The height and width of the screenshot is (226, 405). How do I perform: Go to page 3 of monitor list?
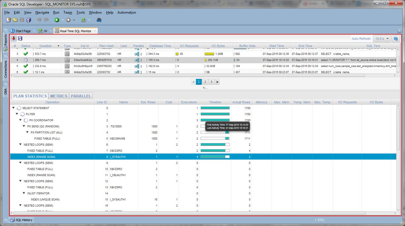[x=211, y=82]
